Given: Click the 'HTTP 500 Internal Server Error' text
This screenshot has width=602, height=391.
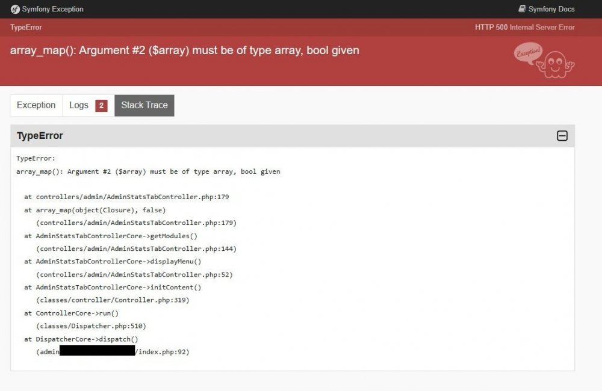Looking at the screenshot, I should click(x=525, y=27).
